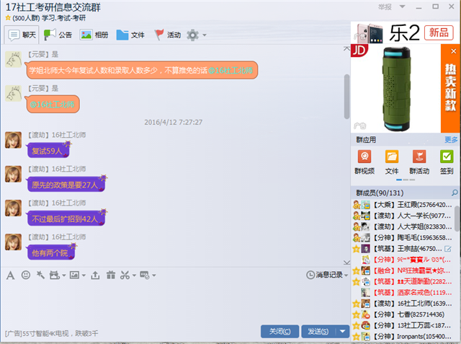Click the 发送 send button
Viewport: 461px width, 344px height.
pyautogui.click(x=318, y=331)
